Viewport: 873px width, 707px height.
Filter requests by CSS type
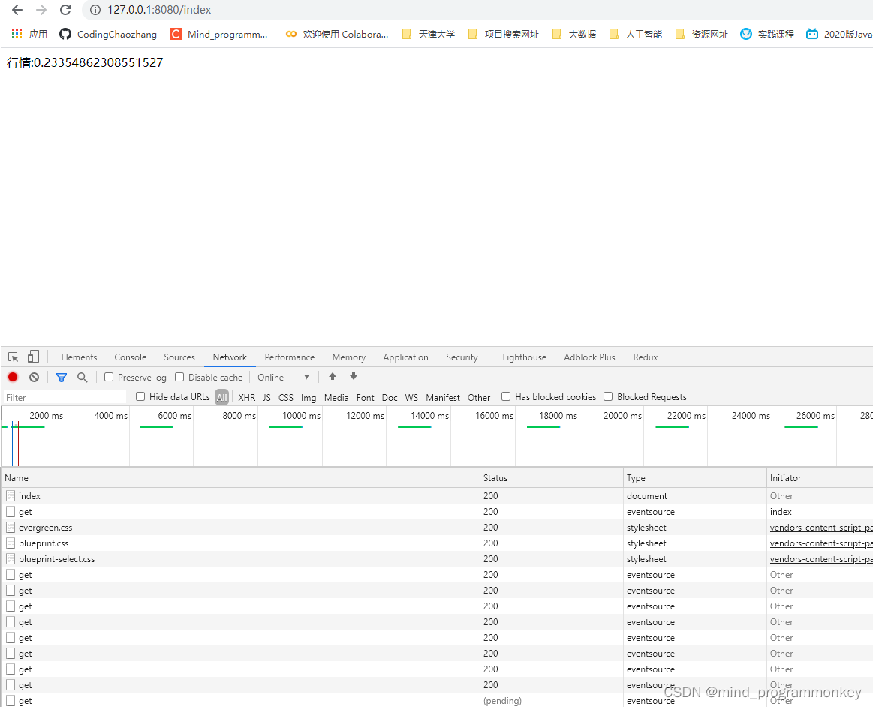(285, 397)
